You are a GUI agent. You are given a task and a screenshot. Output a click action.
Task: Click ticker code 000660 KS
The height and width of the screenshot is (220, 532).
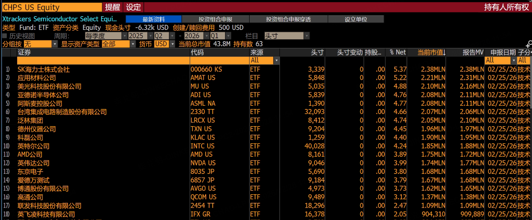coord(206,69)
